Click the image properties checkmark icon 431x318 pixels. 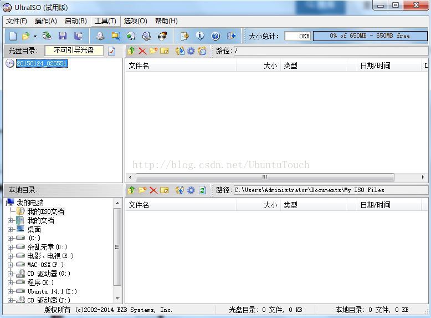(x=111, y=51)
